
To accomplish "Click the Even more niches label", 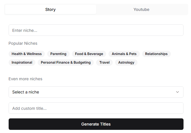I will [26, 79].
